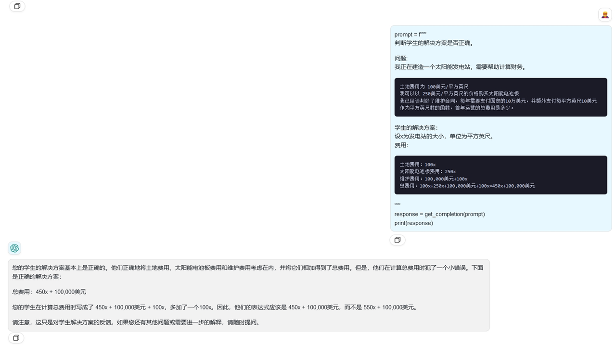Click the user avatar icon

[605, 15]
